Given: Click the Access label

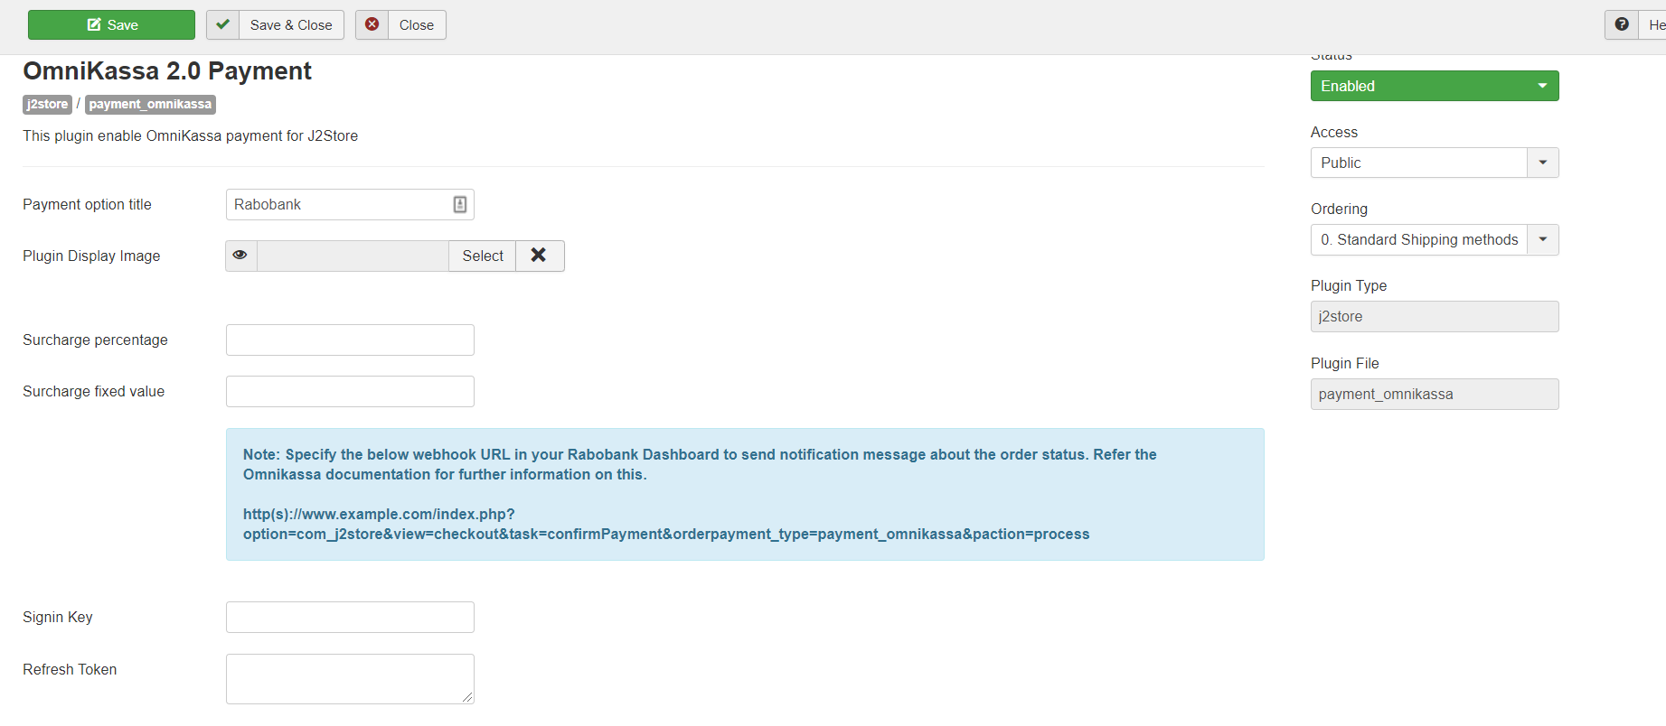Looking at the screenshot, I should pos(1334,133).
